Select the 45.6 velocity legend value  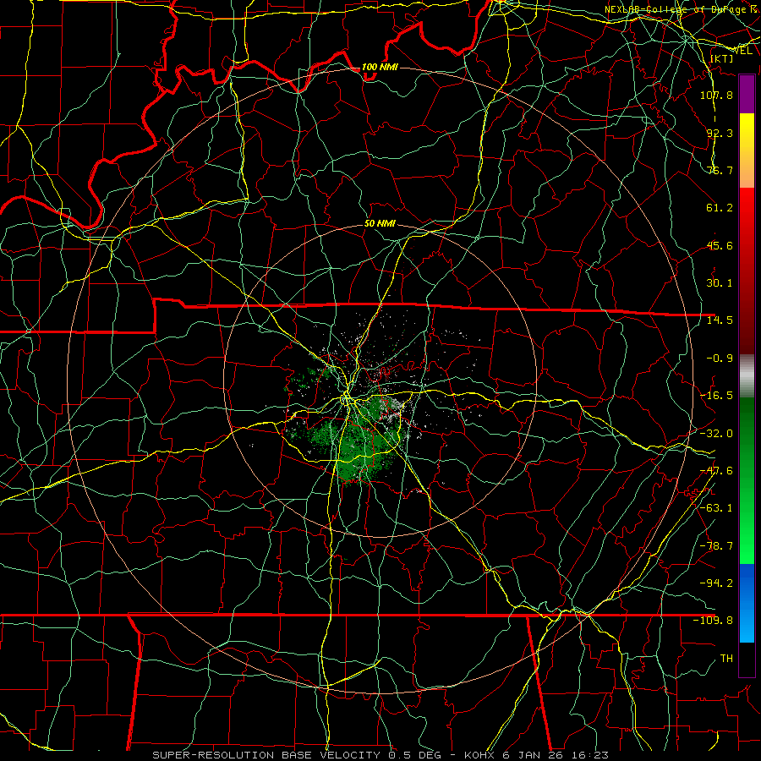pyautogui.click(x=720, y=245)
